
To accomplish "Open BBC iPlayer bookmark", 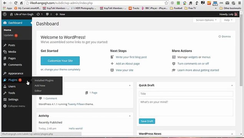I will 154,8.
